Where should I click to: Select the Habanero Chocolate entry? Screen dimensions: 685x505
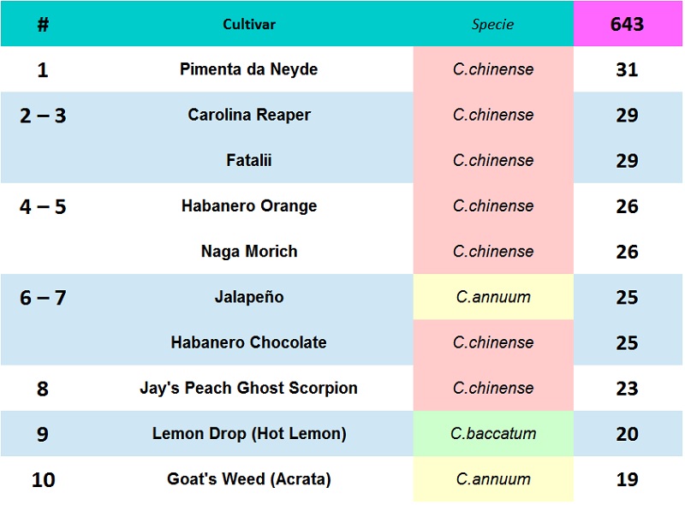click(248, 342)
